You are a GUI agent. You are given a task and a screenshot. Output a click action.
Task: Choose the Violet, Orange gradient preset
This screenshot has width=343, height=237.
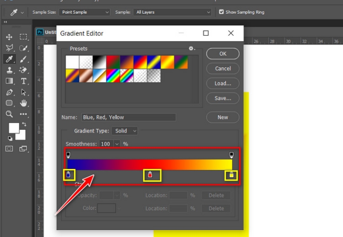[x=126, y=62]
